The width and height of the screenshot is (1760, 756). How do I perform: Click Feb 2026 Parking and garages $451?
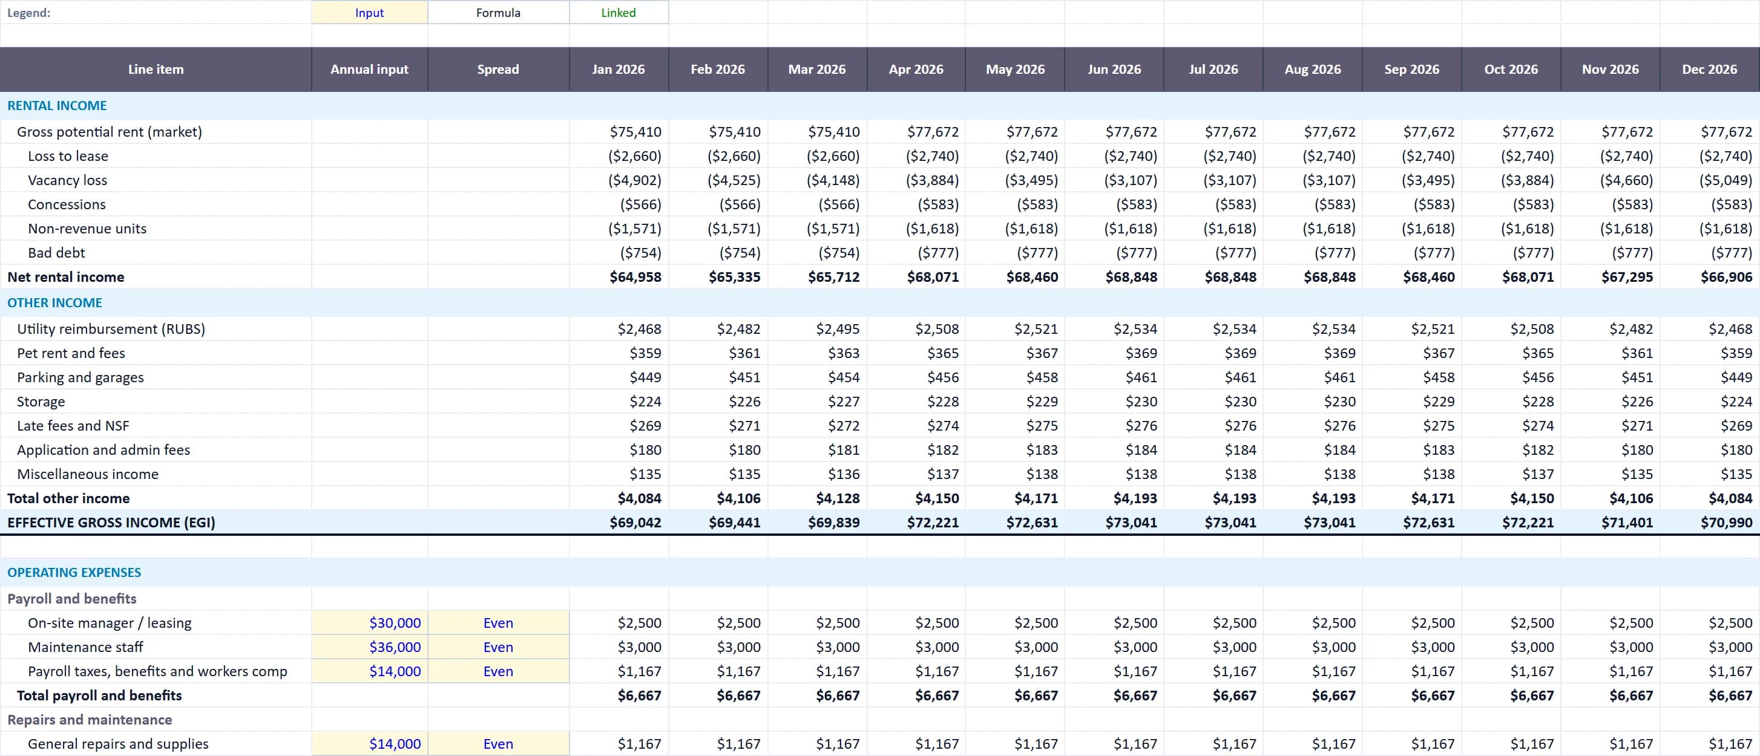[x=718, y=377]
